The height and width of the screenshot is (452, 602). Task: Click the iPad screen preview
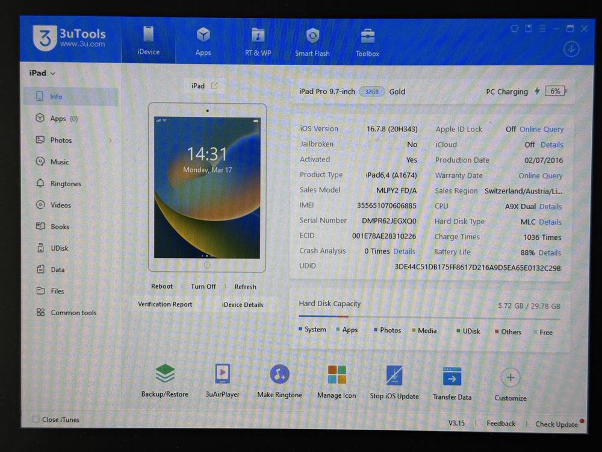point(207,187)
